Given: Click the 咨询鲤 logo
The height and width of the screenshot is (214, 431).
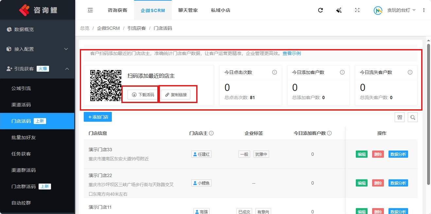Looking at the screenshot, I should [x=38, y=10].
